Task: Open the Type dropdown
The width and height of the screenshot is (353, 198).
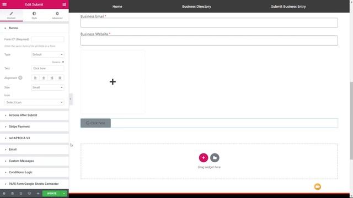Action: tap(47, 54)
